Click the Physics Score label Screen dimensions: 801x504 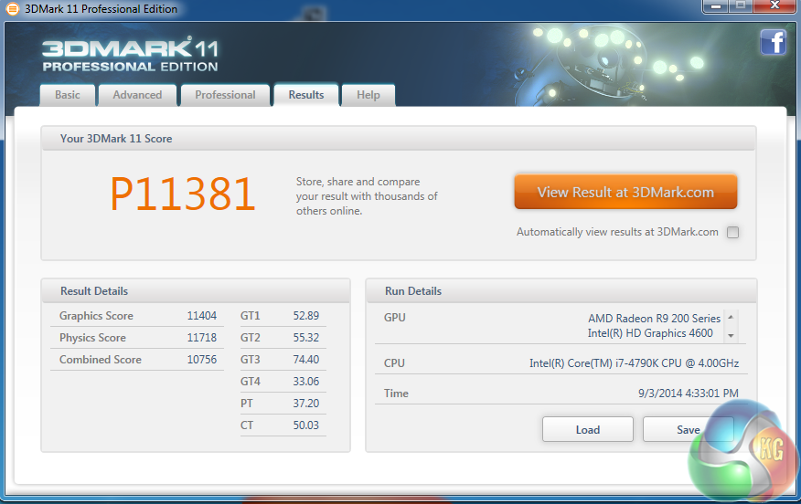point(92,338)
